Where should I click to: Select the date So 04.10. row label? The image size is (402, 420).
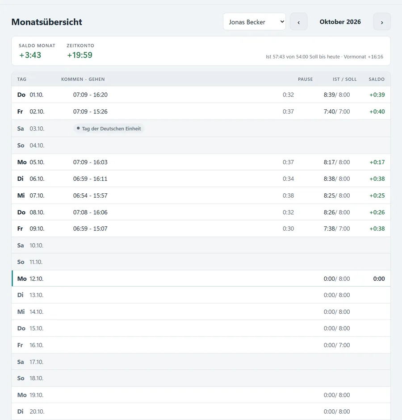tap(31, 146)
